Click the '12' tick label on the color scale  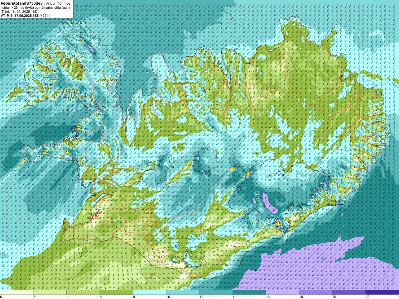201,297
